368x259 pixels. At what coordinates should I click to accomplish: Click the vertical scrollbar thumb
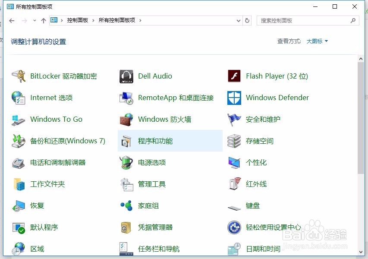(x=361, y=118)
